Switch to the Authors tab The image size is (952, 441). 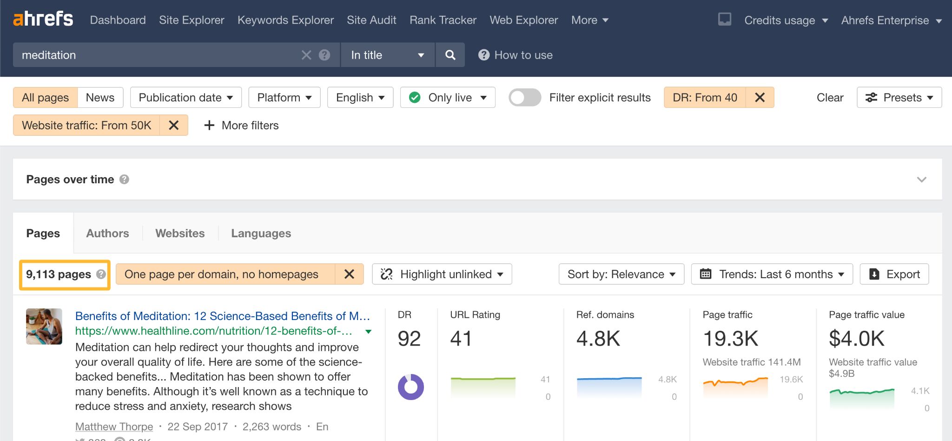107,233
